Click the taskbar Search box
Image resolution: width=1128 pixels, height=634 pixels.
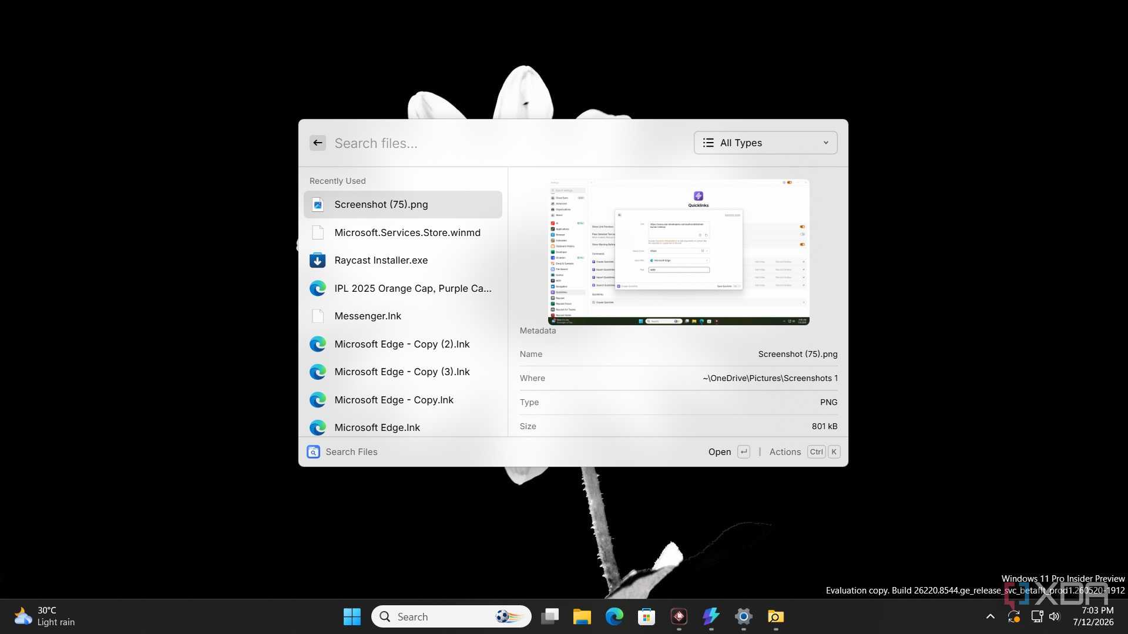[x=451, y=616]
